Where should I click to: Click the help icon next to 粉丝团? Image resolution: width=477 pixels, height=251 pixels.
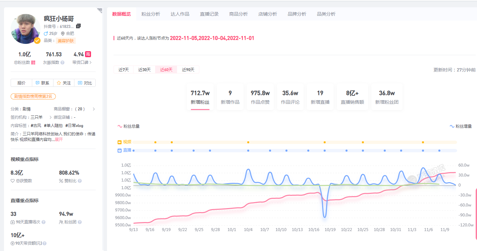[80, 222]
